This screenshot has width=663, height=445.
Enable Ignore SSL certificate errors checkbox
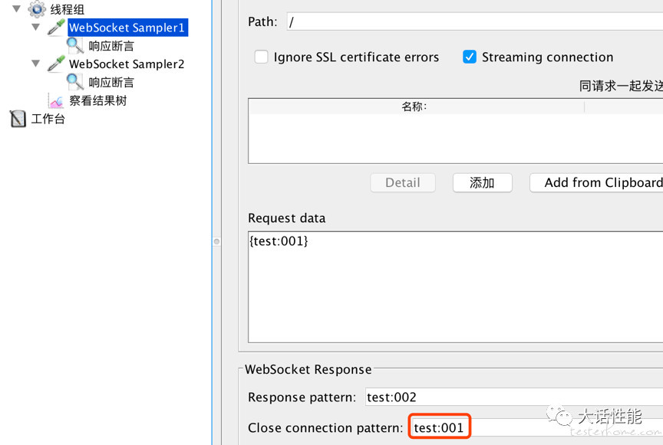261,57
